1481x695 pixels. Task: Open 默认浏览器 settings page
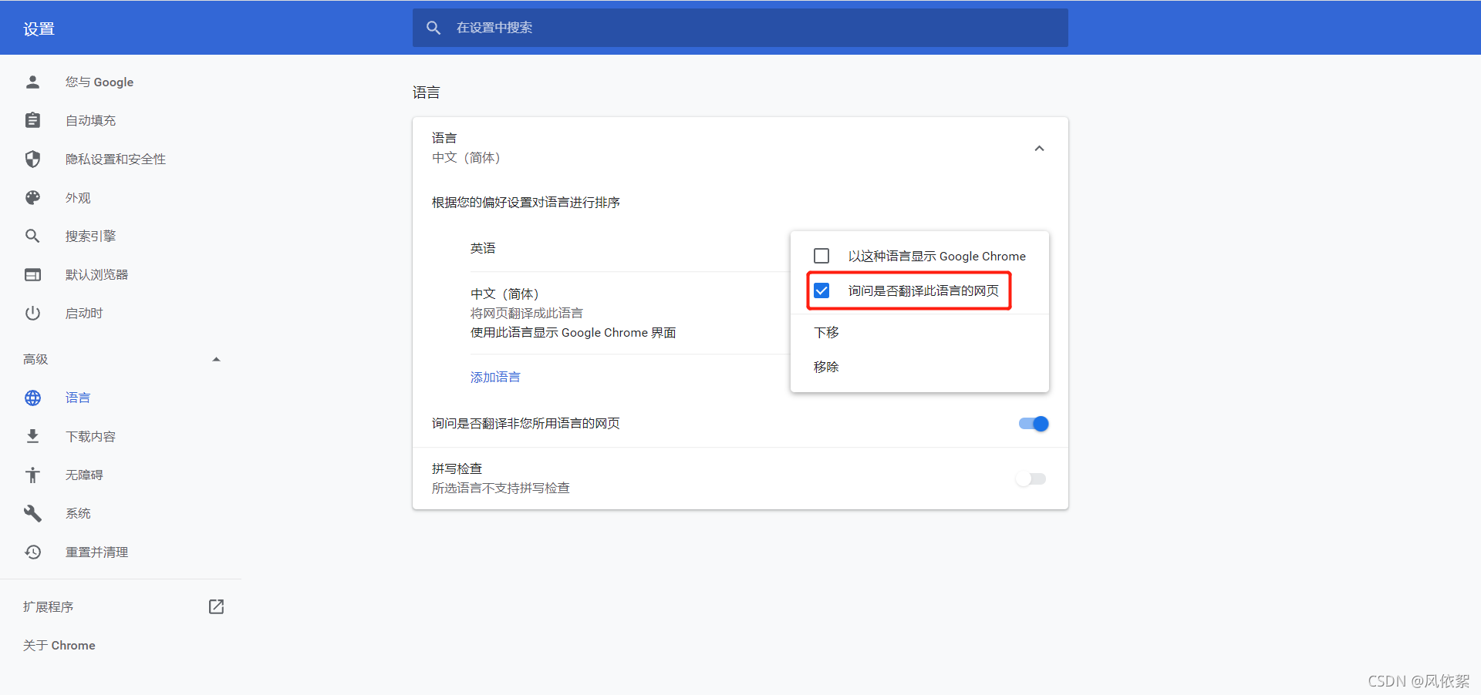97,274
